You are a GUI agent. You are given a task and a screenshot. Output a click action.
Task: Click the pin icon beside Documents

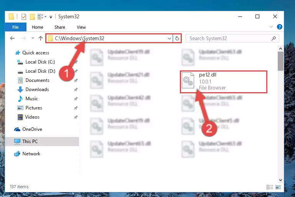[76, 80]
